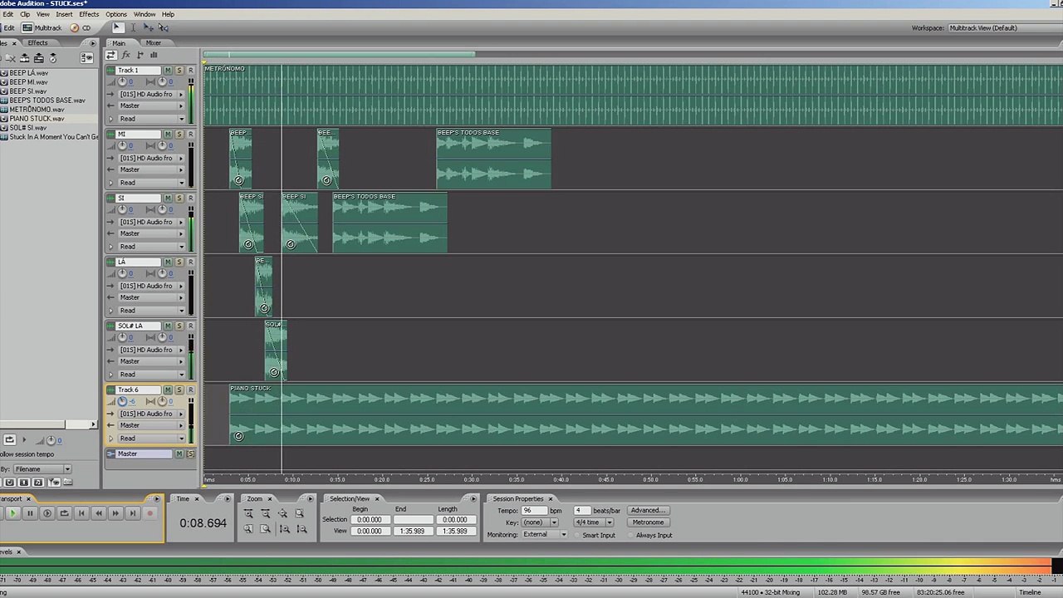The height and width of the screenshot is (598, 1063).
Task: Click Zoom Out Full Both Axes icon
Action: 282,513
